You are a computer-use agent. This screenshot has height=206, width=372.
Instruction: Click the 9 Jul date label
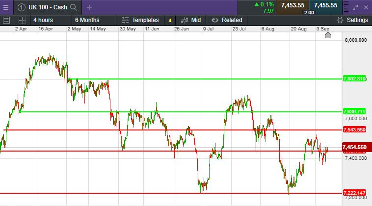pos(208,29)
